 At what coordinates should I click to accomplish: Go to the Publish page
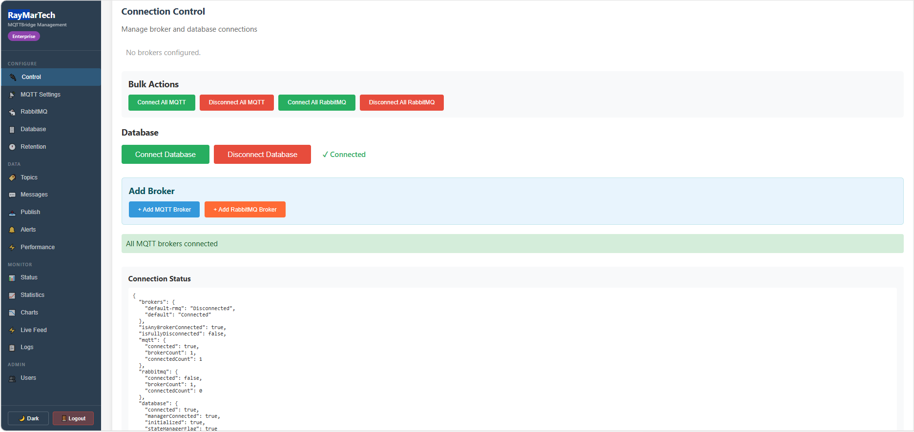point(51,212)
